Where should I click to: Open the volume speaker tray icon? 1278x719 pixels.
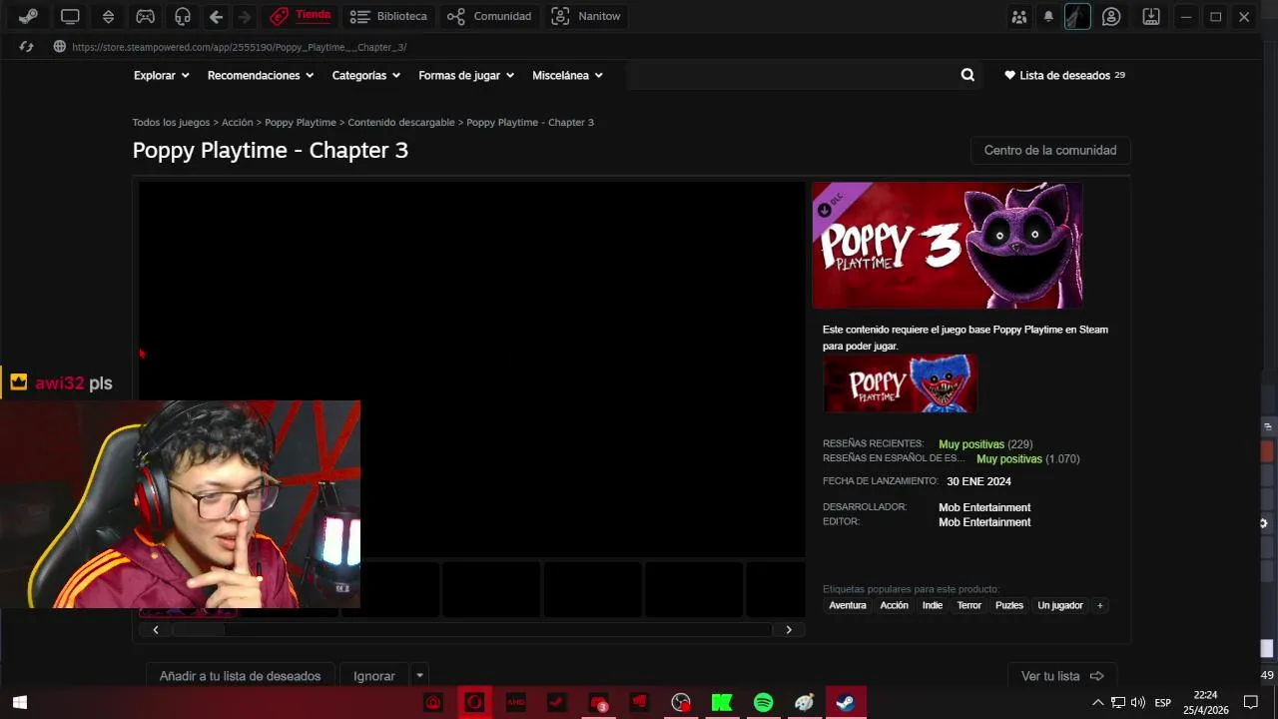pos(1138,703)
